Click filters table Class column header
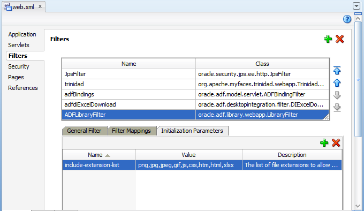Viewport: 364px width, 211px height. (262, 64)
